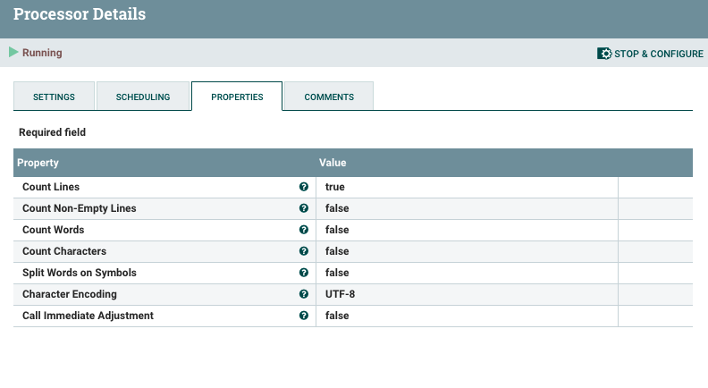Click the Count Words false value
This screenshot has height=388, width=708.
(x=337, y=230)
